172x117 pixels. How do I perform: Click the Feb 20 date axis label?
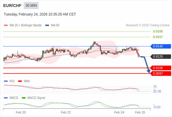click(x=21, y=112)
